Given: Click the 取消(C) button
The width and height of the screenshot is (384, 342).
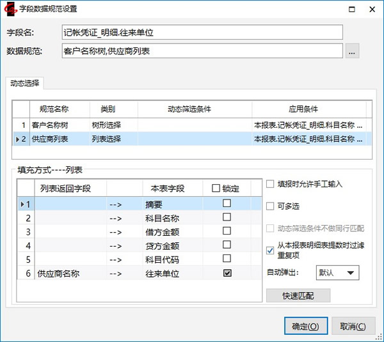Looking at the screenshot, I should pos(353,326).
